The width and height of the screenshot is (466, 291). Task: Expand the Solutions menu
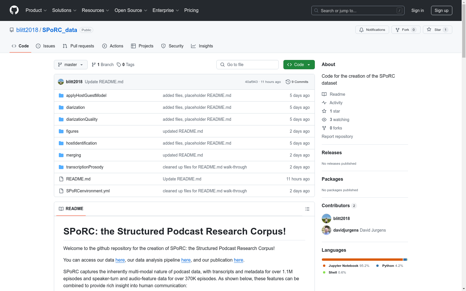[64, 10]
